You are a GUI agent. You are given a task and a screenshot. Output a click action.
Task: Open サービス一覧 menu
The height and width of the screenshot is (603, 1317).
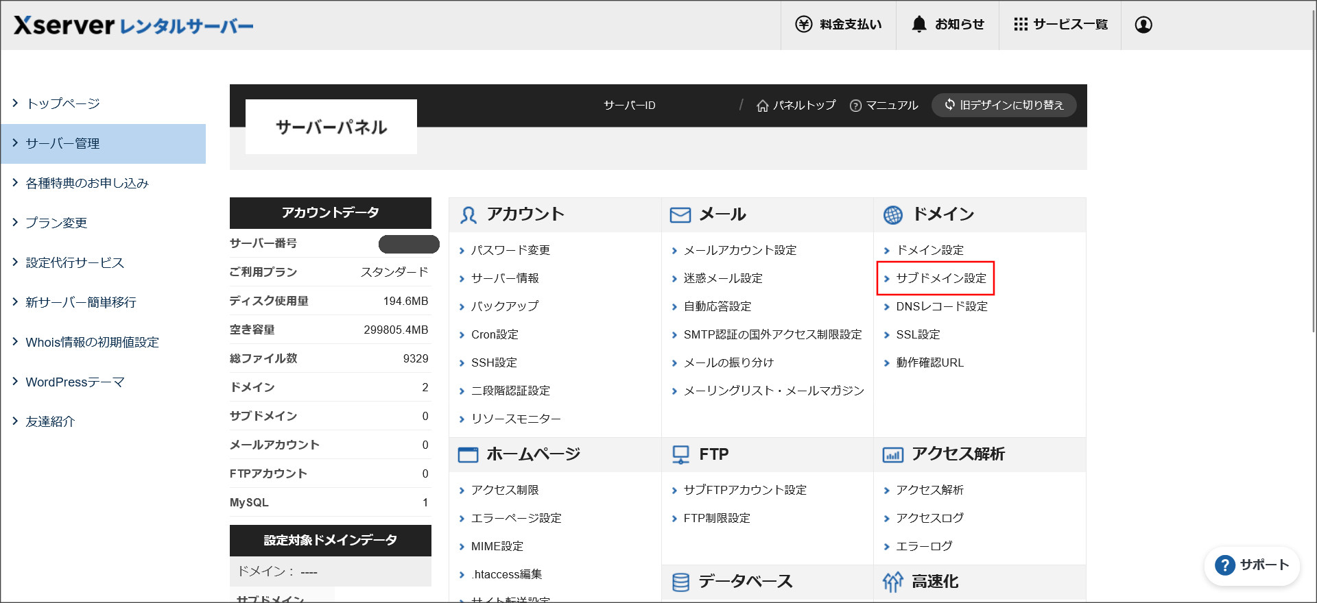click(x=1060, y=25)
